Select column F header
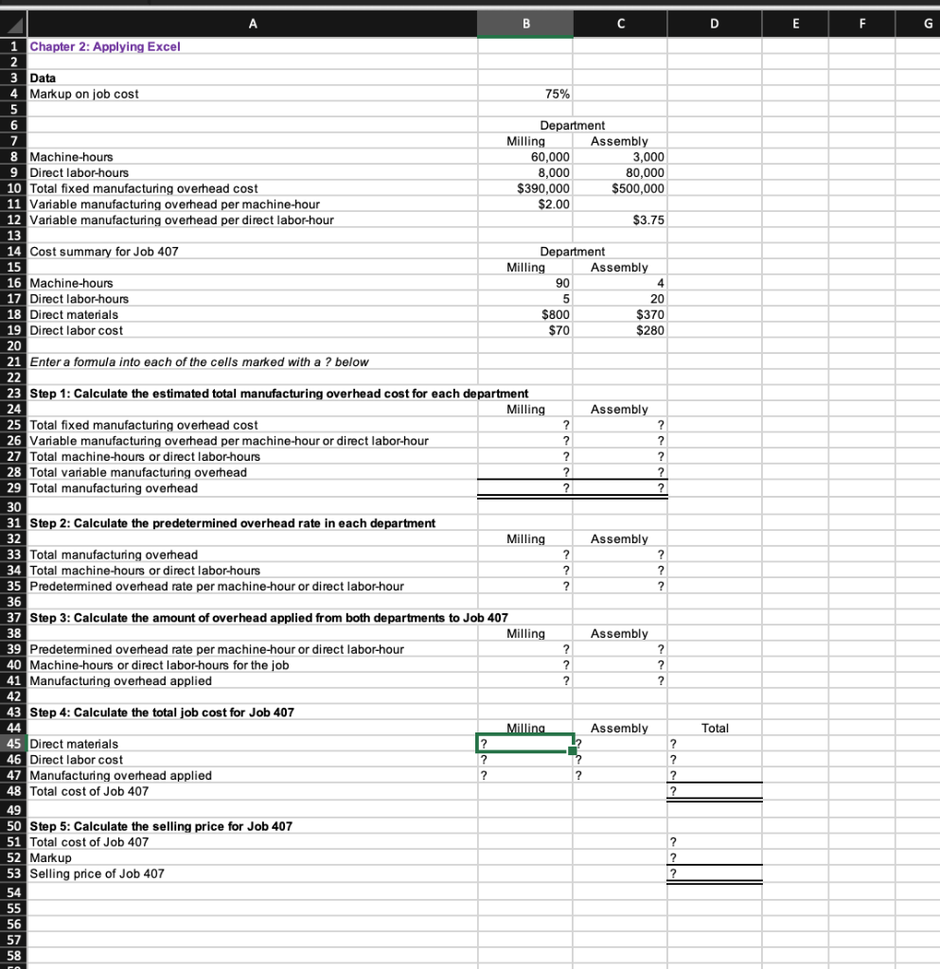Viewport: 940px width, 969px height. [x=862, y=24]
